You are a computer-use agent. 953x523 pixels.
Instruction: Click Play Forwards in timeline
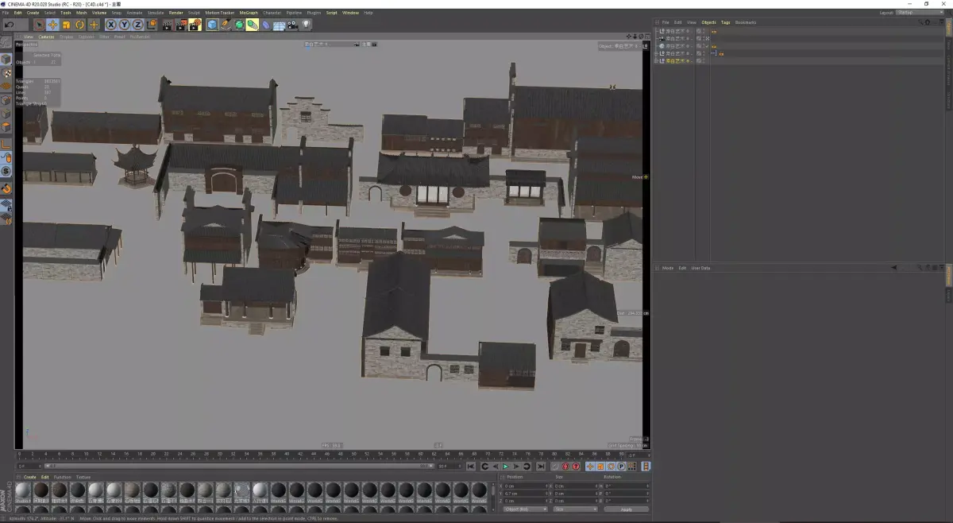click(505, 467)
